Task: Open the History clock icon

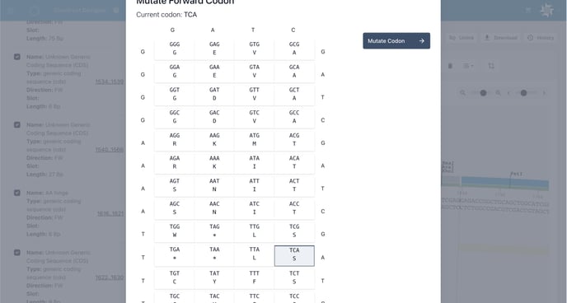Action: click(x=530, y=38)
